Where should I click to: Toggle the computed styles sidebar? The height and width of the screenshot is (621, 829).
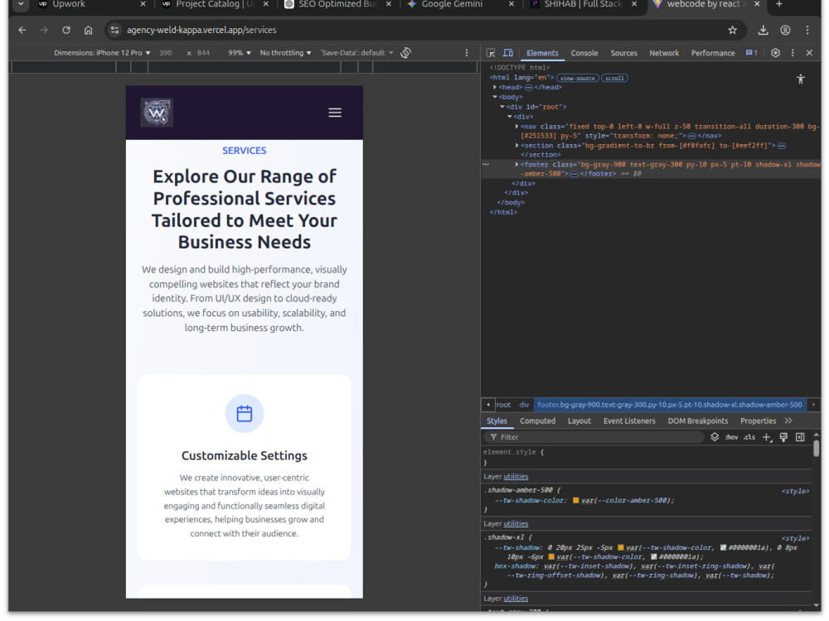pos(800,437)
